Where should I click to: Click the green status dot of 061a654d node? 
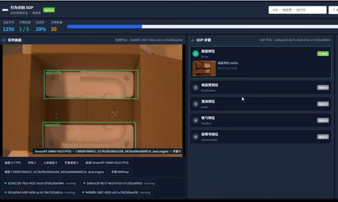tap(5, 192)
